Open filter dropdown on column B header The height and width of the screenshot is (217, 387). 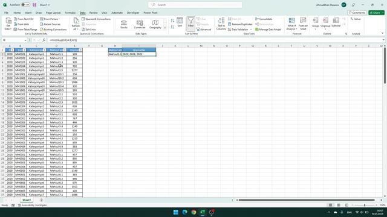click(24, 50)
